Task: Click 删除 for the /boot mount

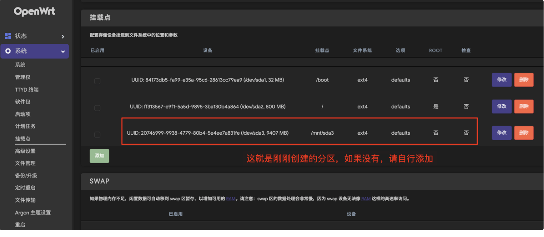Action: [523, 80]
